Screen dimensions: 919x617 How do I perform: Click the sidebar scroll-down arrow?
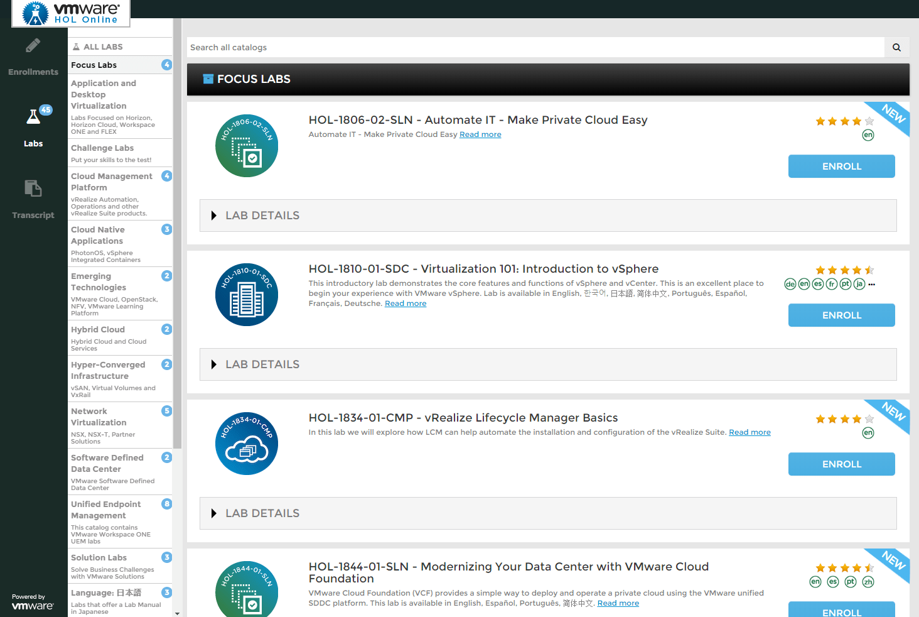(178, 613)
